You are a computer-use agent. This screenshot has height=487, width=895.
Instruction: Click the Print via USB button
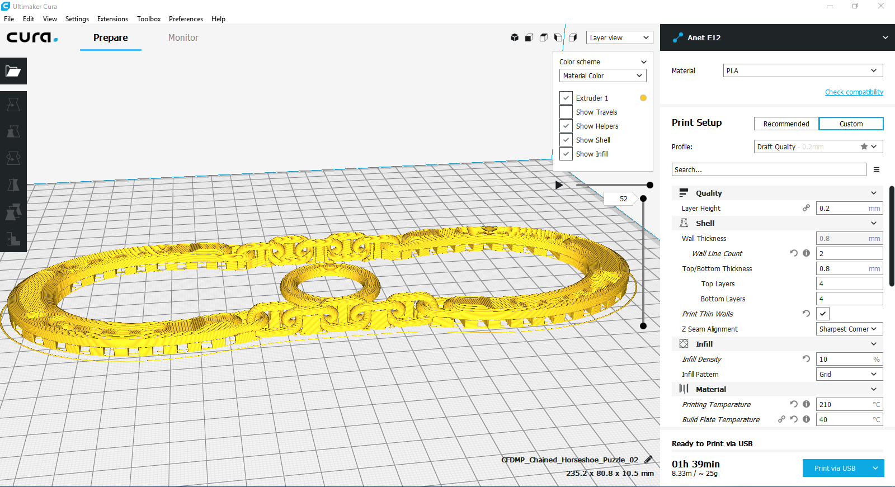[x=835, y=468]
